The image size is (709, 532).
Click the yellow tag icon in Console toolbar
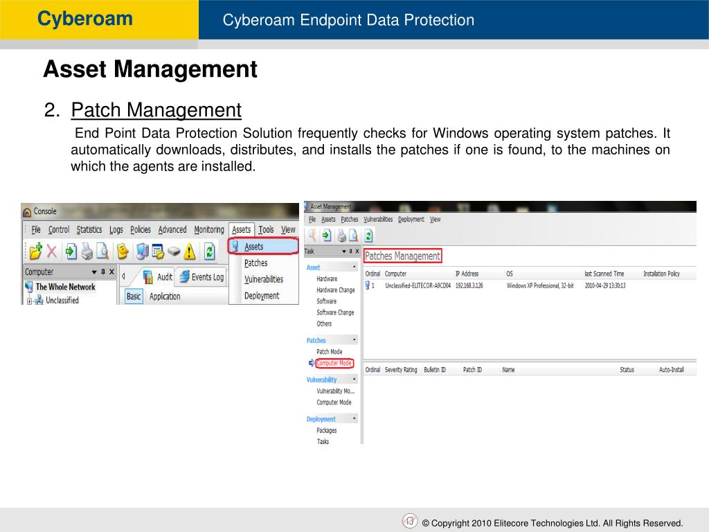(123, 251)
